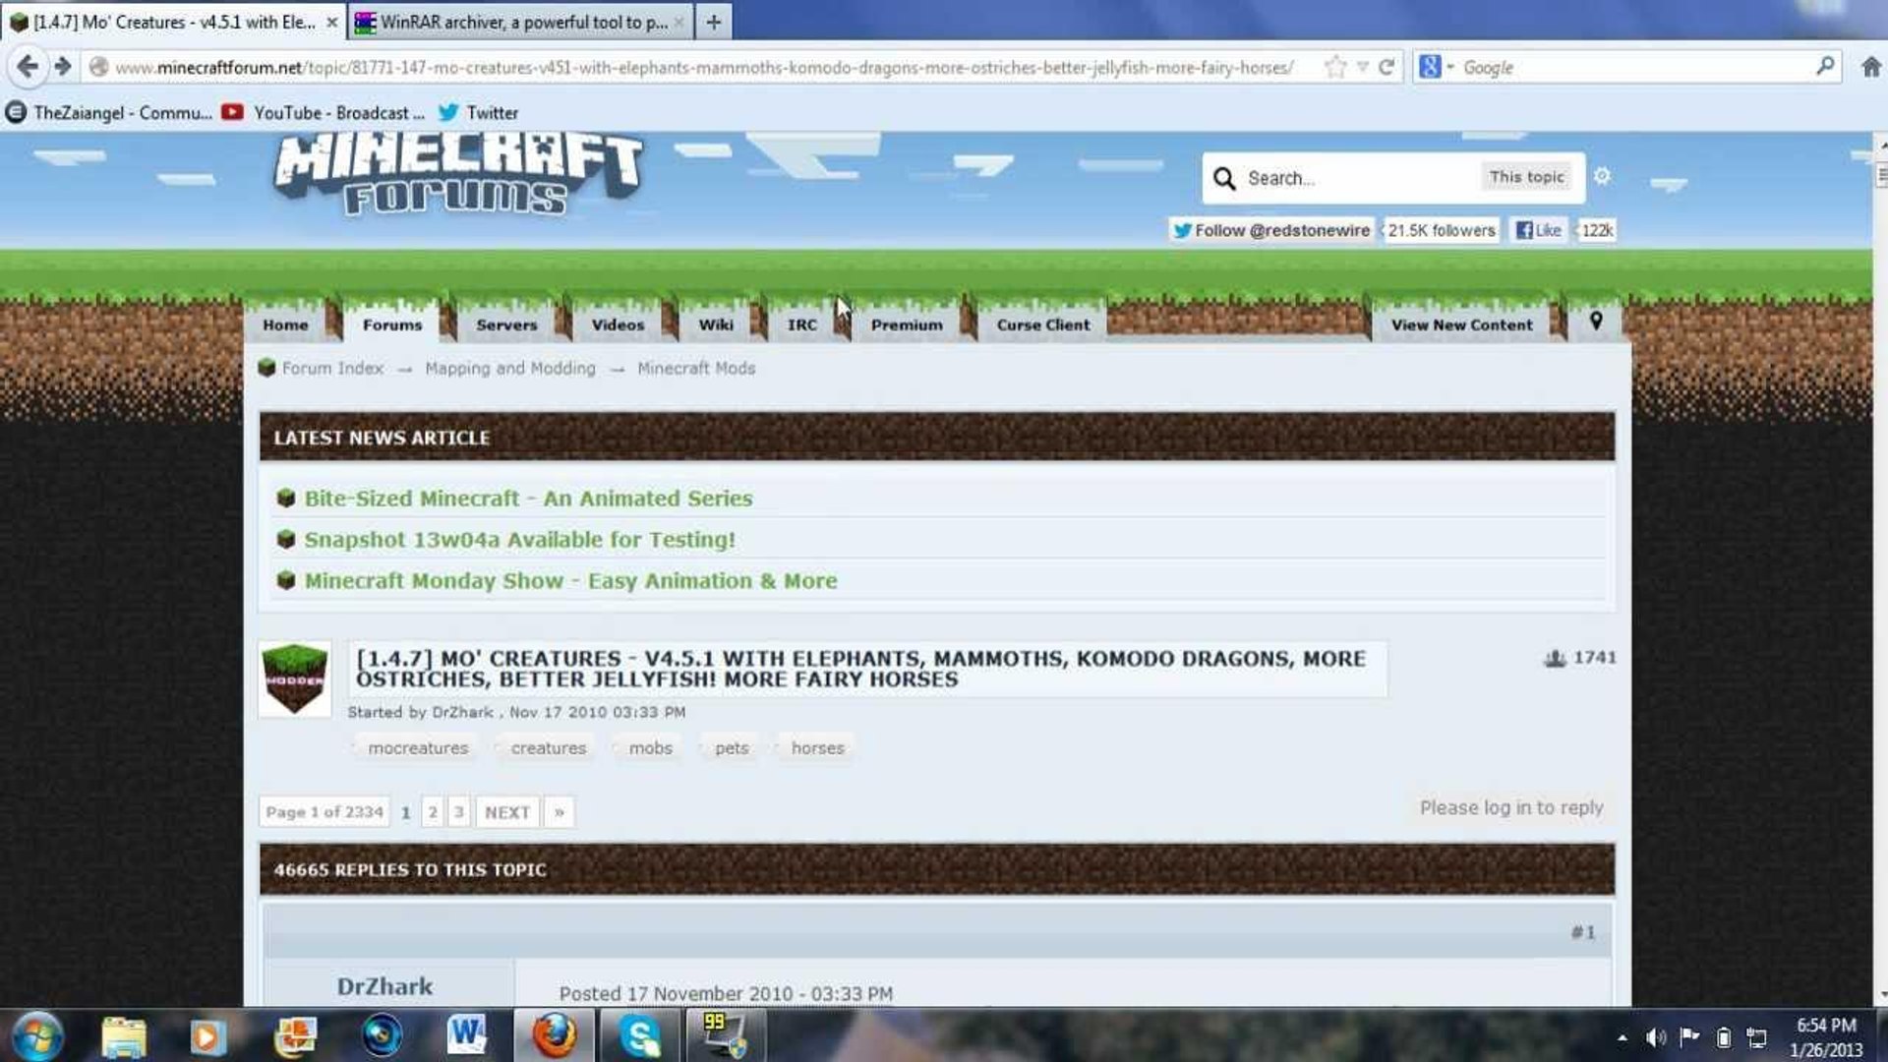The image size is (1888, 1062).
Task: Click the #1 post permalink
Action: pos(1583,932)
